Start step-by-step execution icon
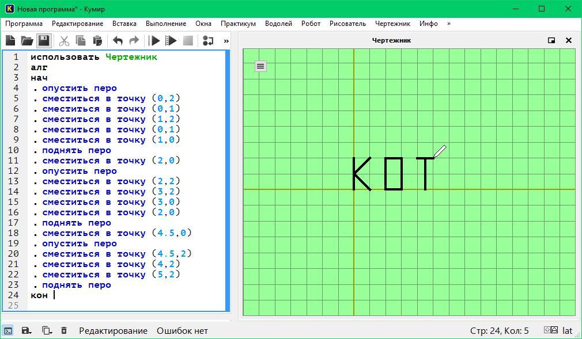The height and width of the screenshot is (339, 582). click(x=171, y=41)
